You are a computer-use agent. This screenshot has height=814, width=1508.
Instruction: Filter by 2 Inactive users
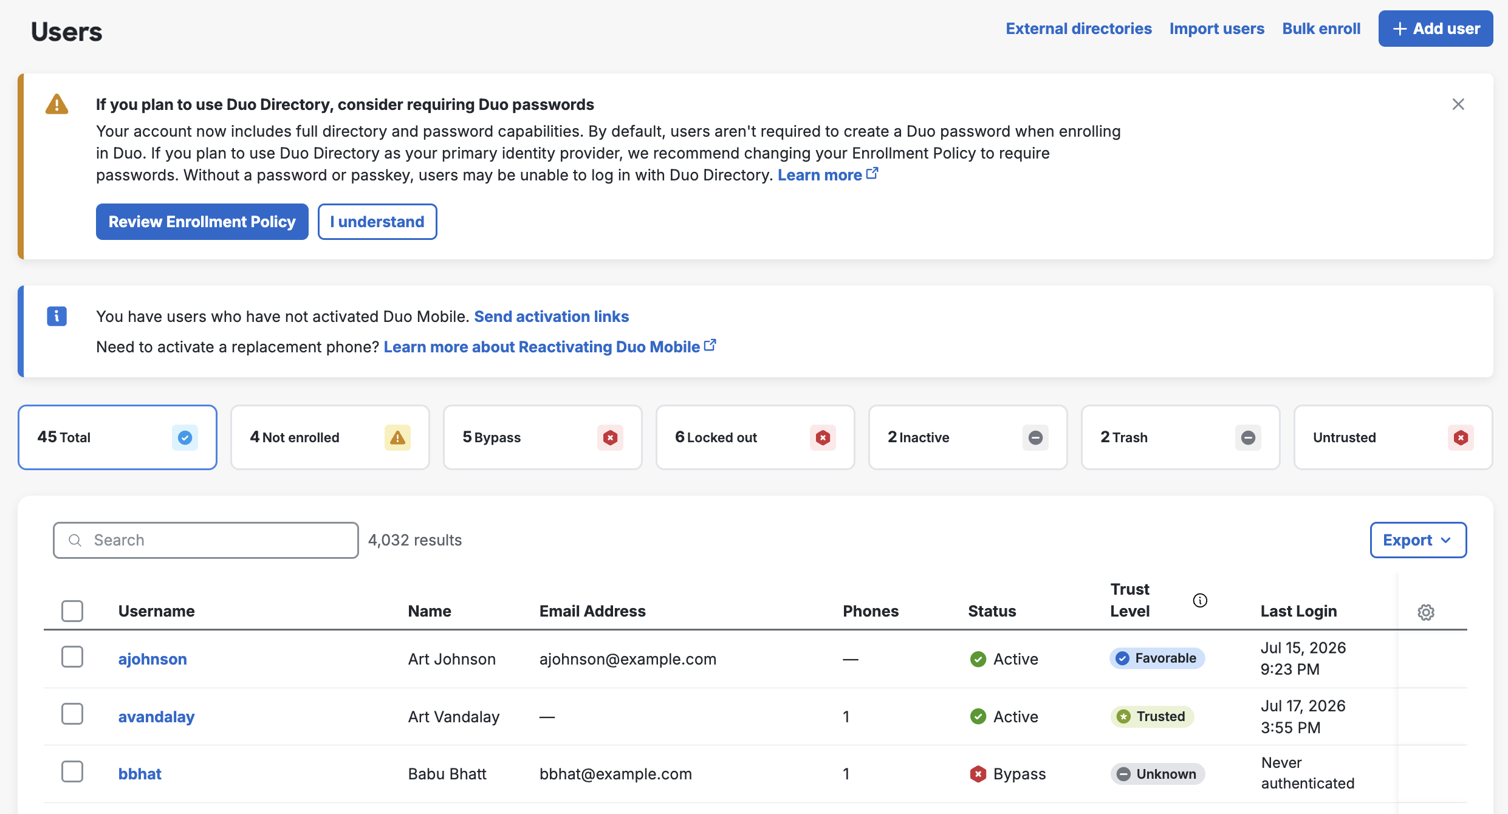coord(968,437)
